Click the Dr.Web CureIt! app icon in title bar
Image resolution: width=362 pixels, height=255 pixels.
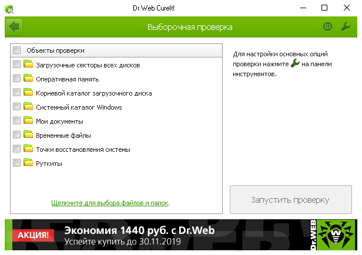(9, 9)
